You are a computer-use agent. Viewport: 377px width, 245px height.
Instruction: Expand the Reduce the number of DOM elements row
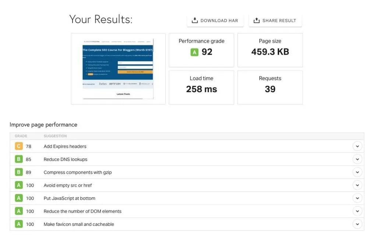tap(357, 211)
